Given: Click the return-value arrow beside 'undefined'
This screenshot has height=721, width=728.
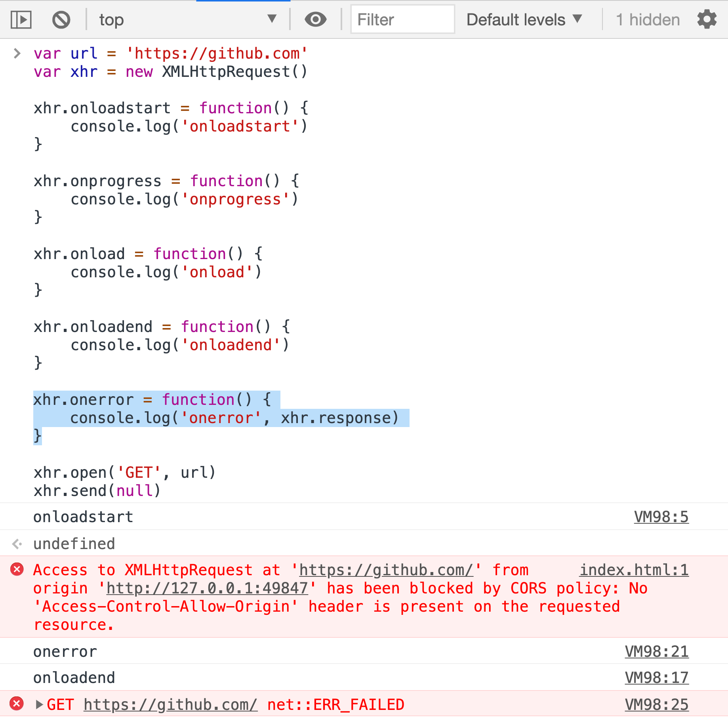Looking at the screenshot, I should coord(17,544).
